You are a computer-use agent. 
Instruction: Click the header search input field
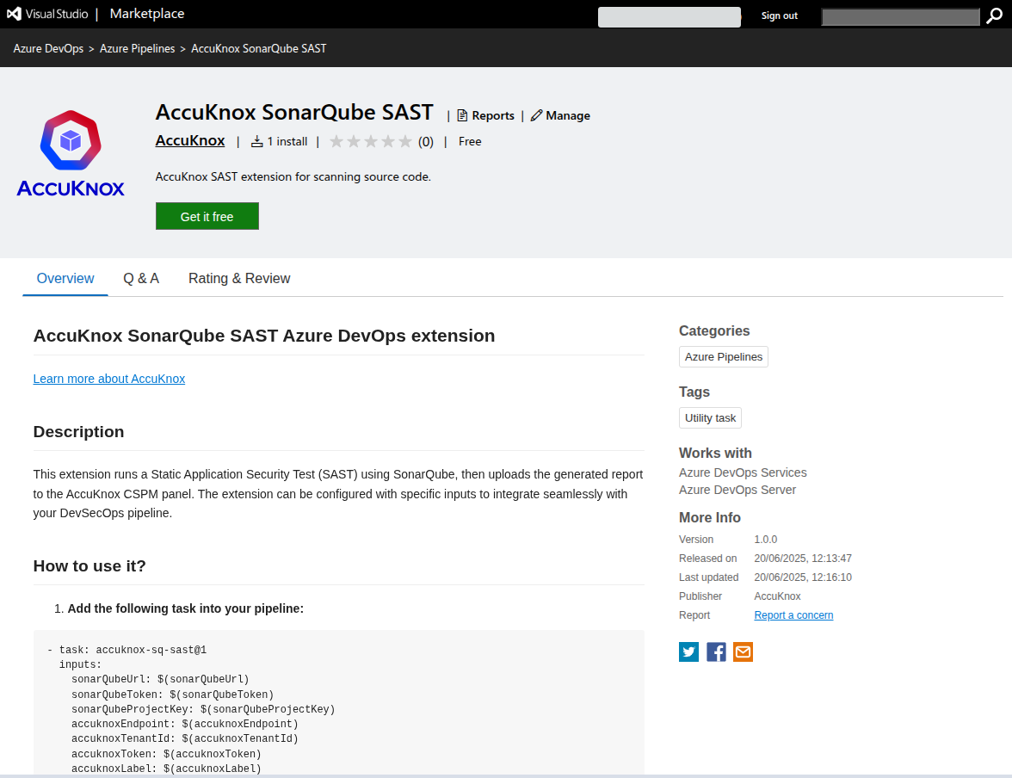pos(900,17)
